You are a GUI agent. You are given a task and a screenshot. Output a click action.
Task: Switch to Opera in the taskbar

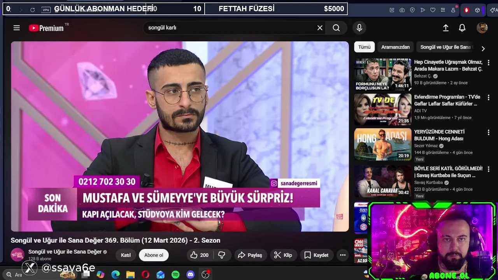coord(146,275)
